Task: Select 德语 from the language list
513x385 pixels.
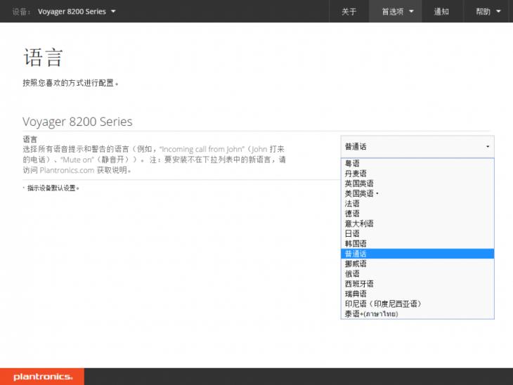Action: (417, 214)
